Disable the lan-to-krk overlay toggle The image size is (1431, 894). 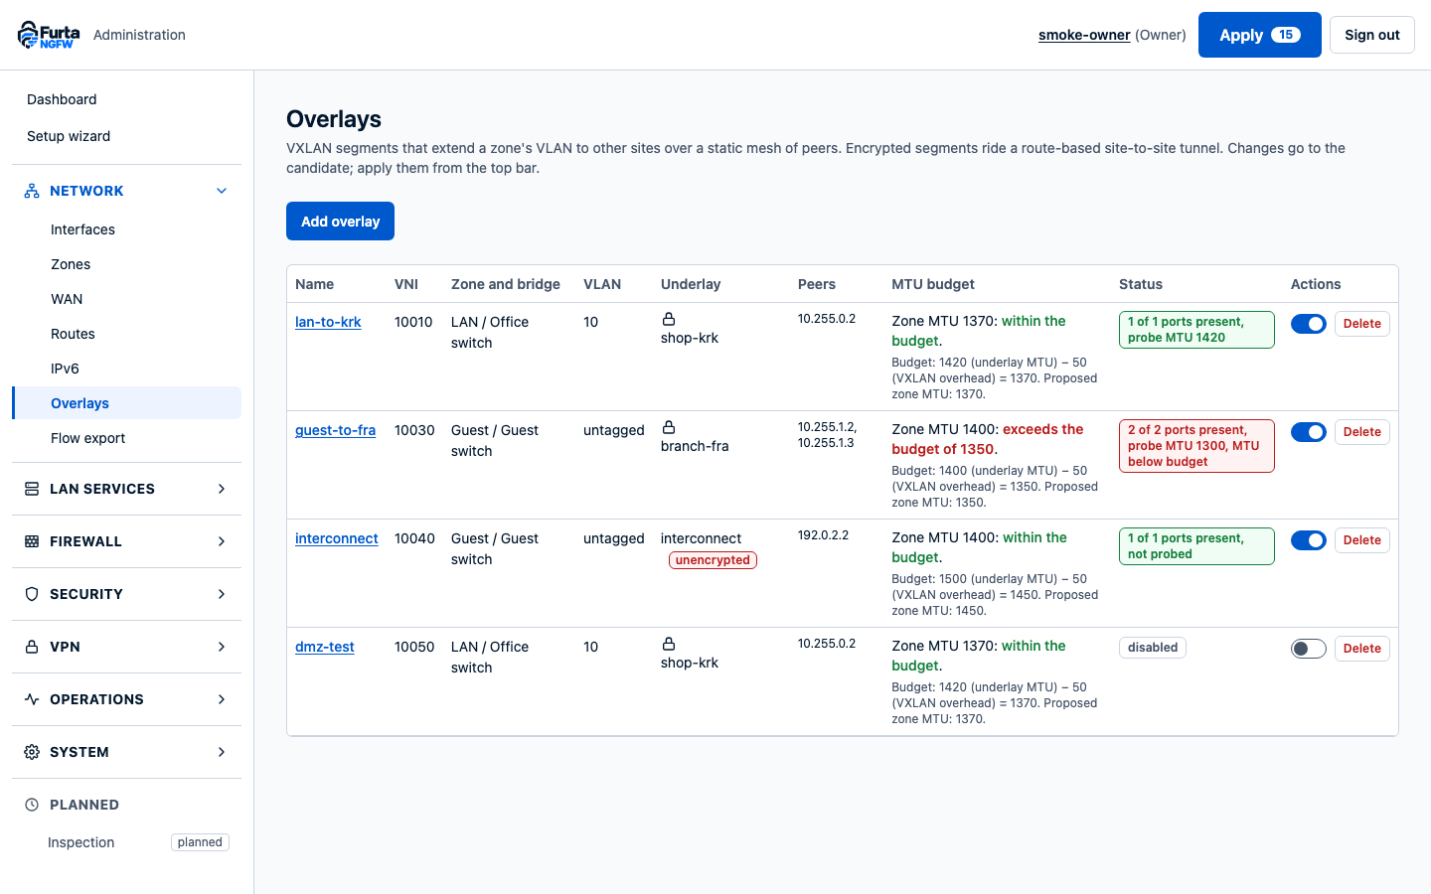1309,324
